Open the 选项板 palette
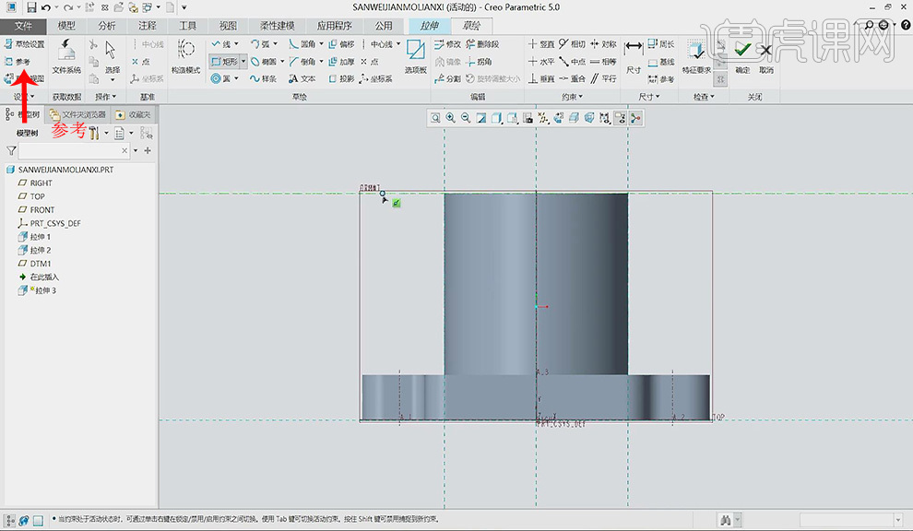The image size is (913, 531). 415,53
